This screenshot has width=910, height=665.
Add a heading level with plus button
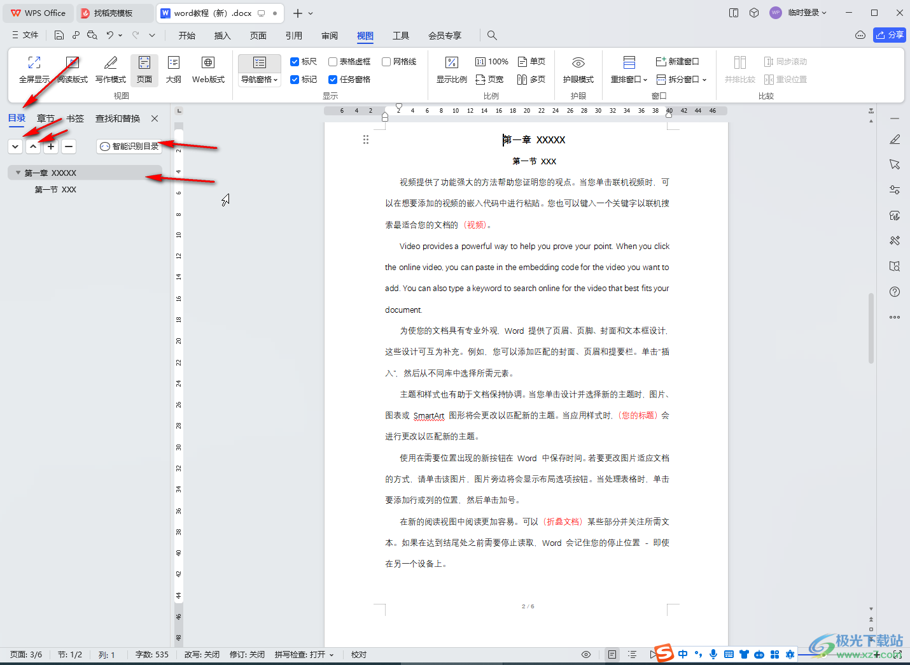point(51,147)
